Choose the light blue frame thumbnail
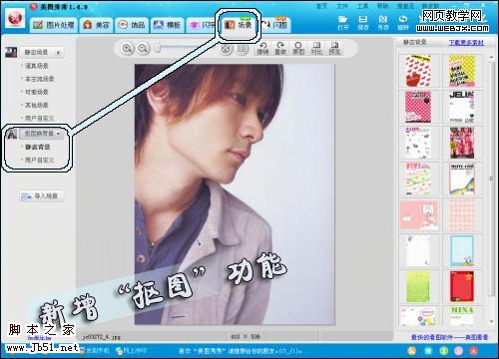The height and width of the screenshot is (359, 499). click(462, 250)
